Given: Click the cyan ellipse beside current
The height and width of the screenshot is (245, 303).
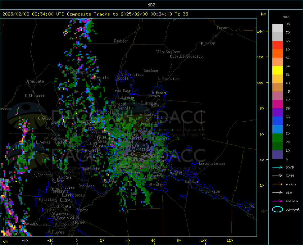Looking at the screenshot, I should pos(277,209).
